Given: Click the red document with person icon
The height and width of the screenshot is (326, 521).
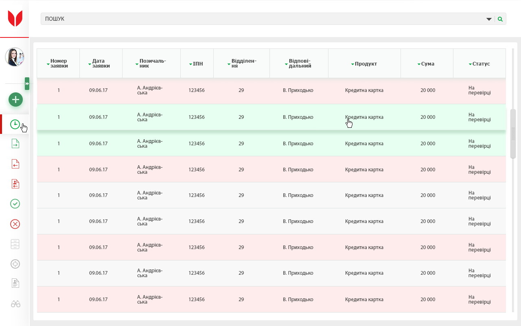Looking at the screenshot, I should tap(15, 184).
